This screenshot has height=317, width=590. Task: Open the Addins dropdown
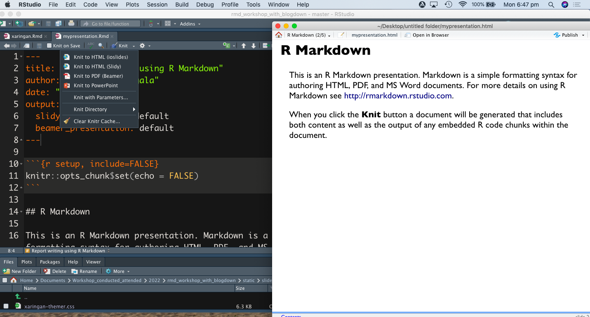point(190,24)
